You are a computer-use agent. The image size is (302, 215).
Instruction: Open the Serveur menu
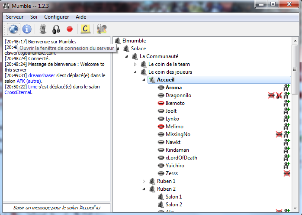pyautogui.click(x=15, y=17)
